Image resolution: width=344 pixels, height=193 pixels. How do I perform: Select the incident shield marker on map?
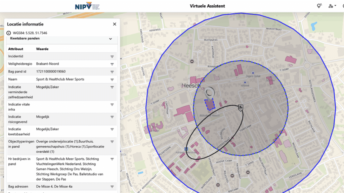click(241, 107)
